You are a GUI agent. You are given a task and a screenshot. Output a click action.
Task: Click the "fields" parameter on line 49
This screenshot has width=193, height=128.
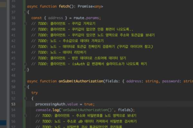pos(111,81)
